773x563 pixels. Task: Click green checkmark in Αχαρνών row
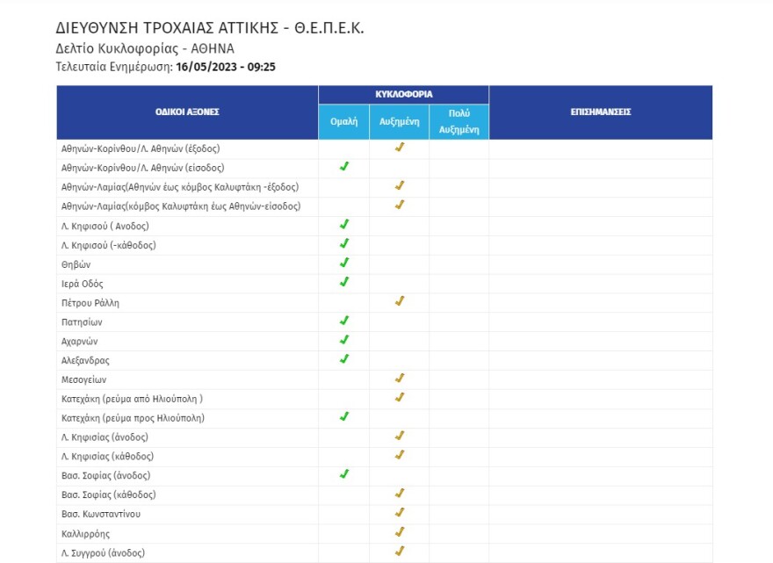tap(344, 340)
